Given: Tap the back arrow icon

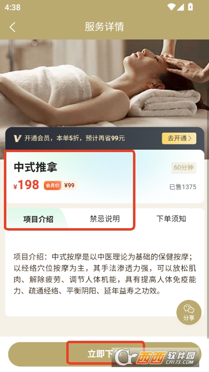Looking at the screenshot, I should tap(13, 27).
